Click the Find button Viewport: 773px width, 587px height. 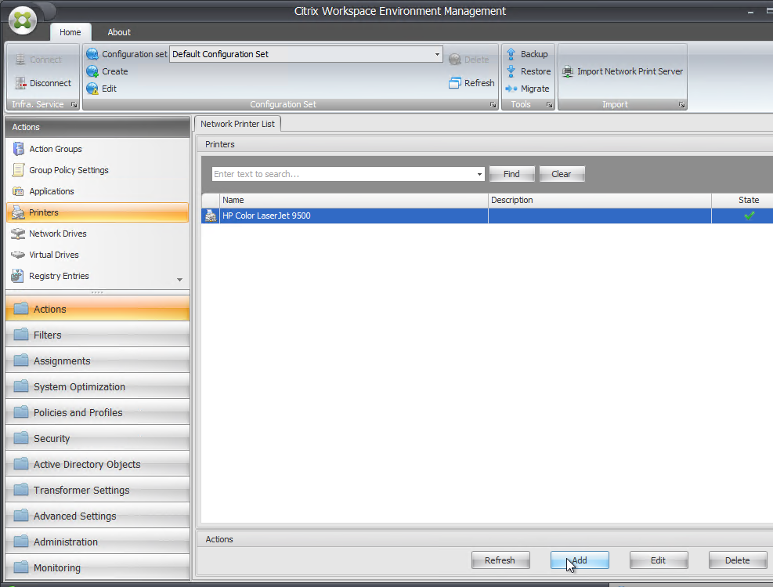[511, 174]
